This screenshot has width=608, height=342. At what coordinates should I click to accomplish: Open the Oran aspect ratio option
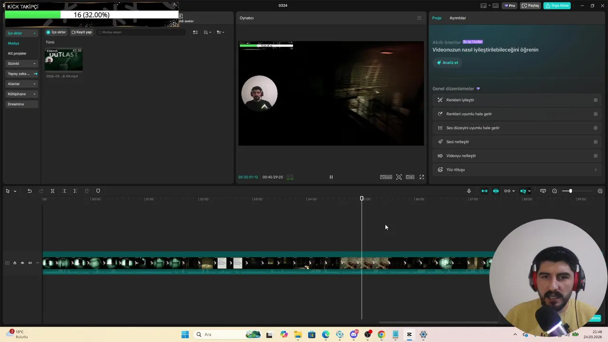(410, 177)
